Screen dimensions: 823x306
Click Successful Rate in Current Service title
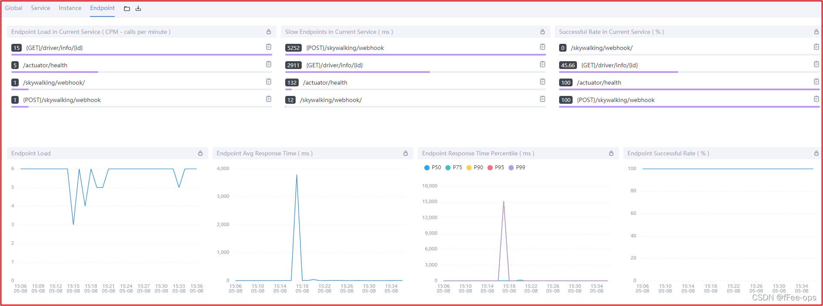(611, 32)
